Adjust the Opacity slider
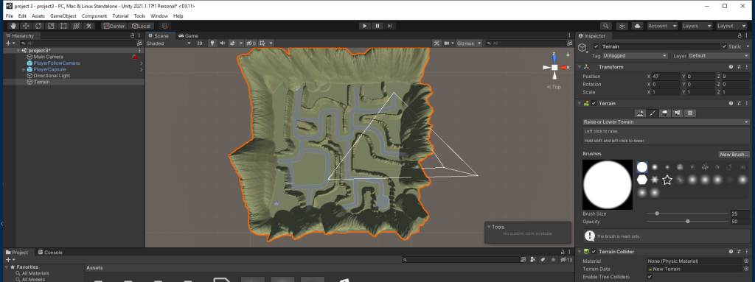Viewport: 755px width, 282px height. coord(688,222)
